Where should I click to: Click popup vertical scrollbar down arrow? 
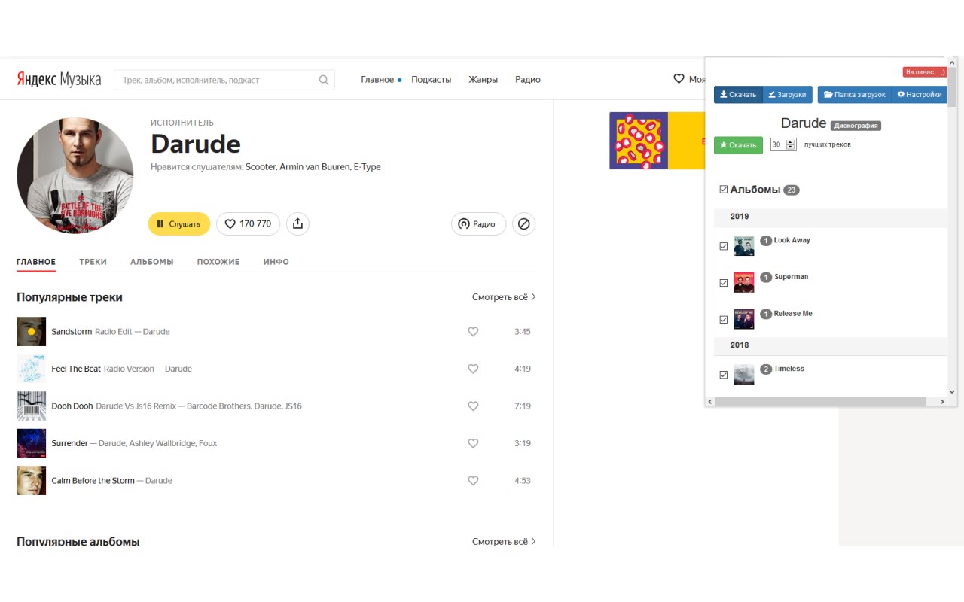pos(952,391)
